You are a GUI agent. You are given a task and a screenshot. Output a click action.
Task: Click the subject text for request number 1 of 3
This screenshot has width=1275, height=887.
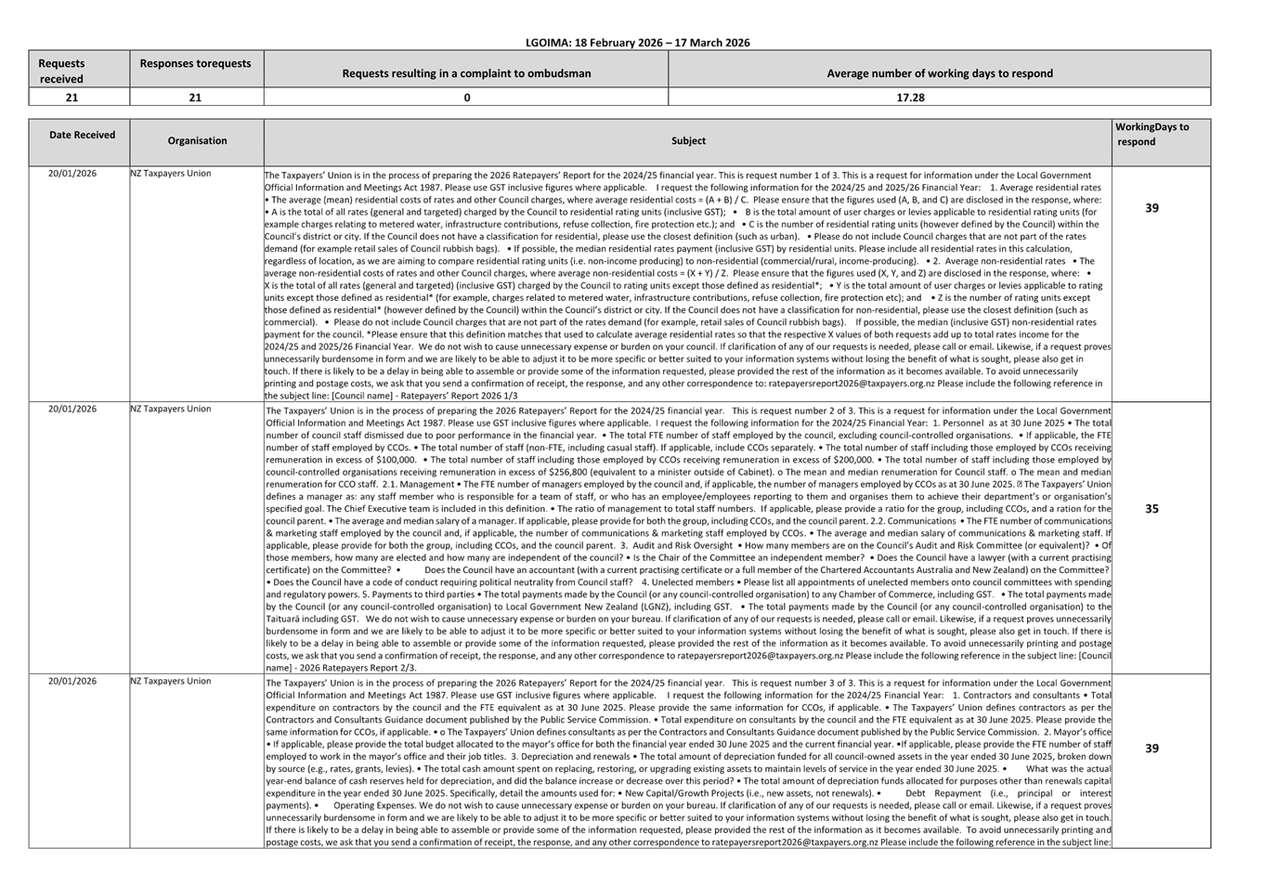click(687, 284)
